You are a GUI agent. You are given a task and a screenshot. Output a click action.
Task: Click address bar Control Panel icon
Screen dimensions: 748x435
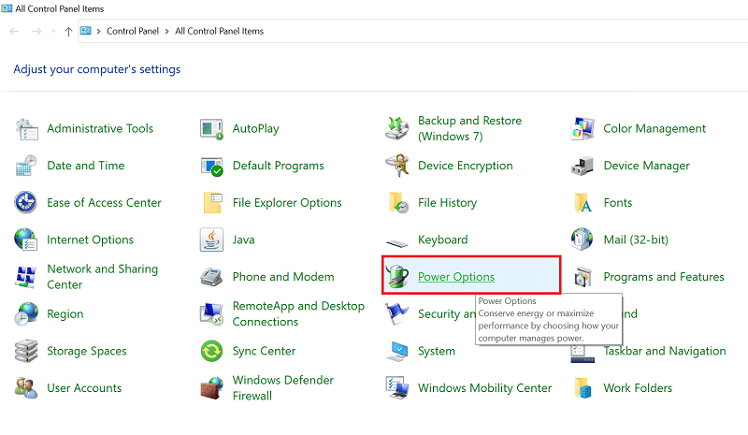[86, 31]
